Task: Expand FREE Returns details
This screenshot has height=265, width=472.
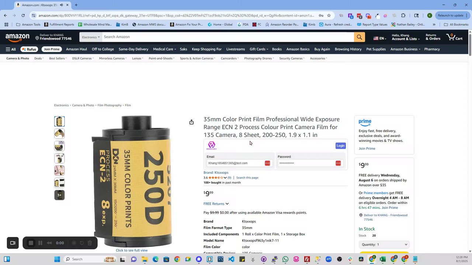Action: click(216, 204)
